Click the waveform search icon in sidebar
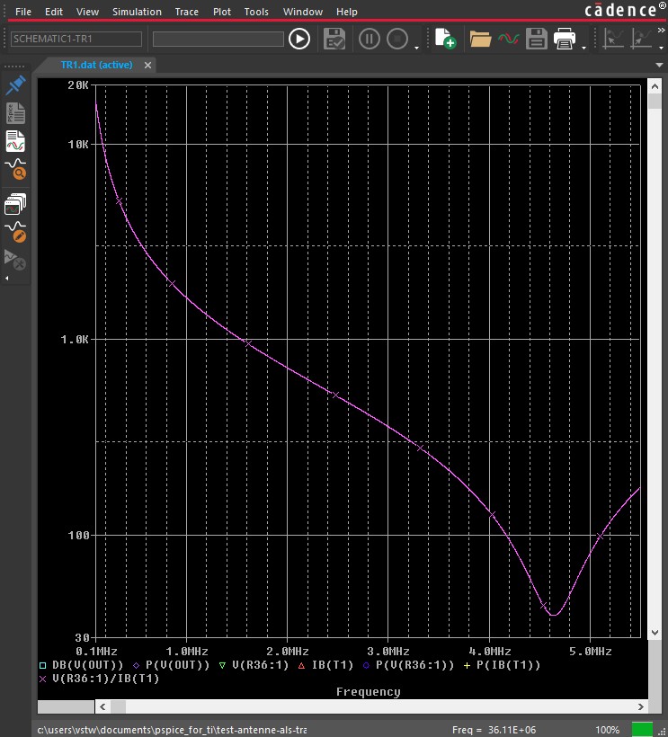The height and width of the screenshot is (737, 668). coord(15,170)
